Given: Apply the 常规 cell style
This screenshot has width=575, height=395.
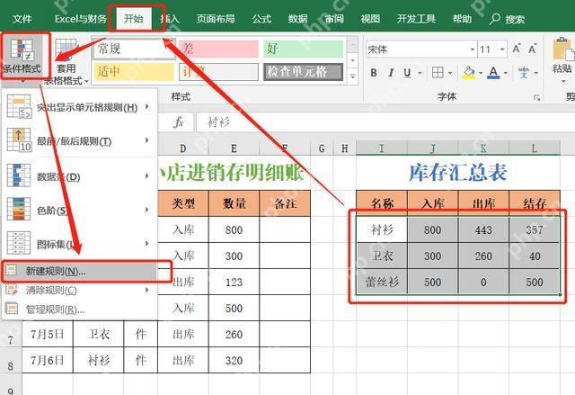Looking at the screenshot, I should 134,48.
